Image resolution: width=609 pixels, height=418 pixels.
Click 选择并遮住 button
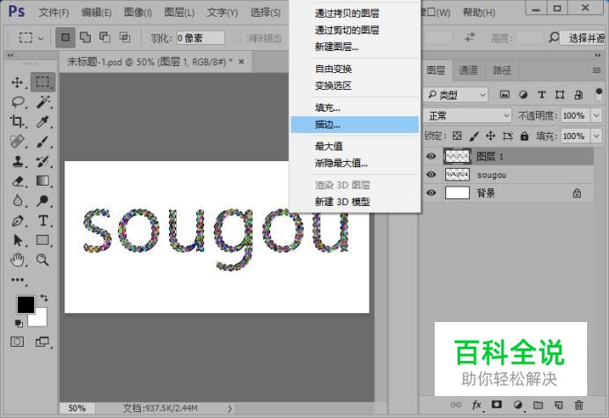[583, 38]
